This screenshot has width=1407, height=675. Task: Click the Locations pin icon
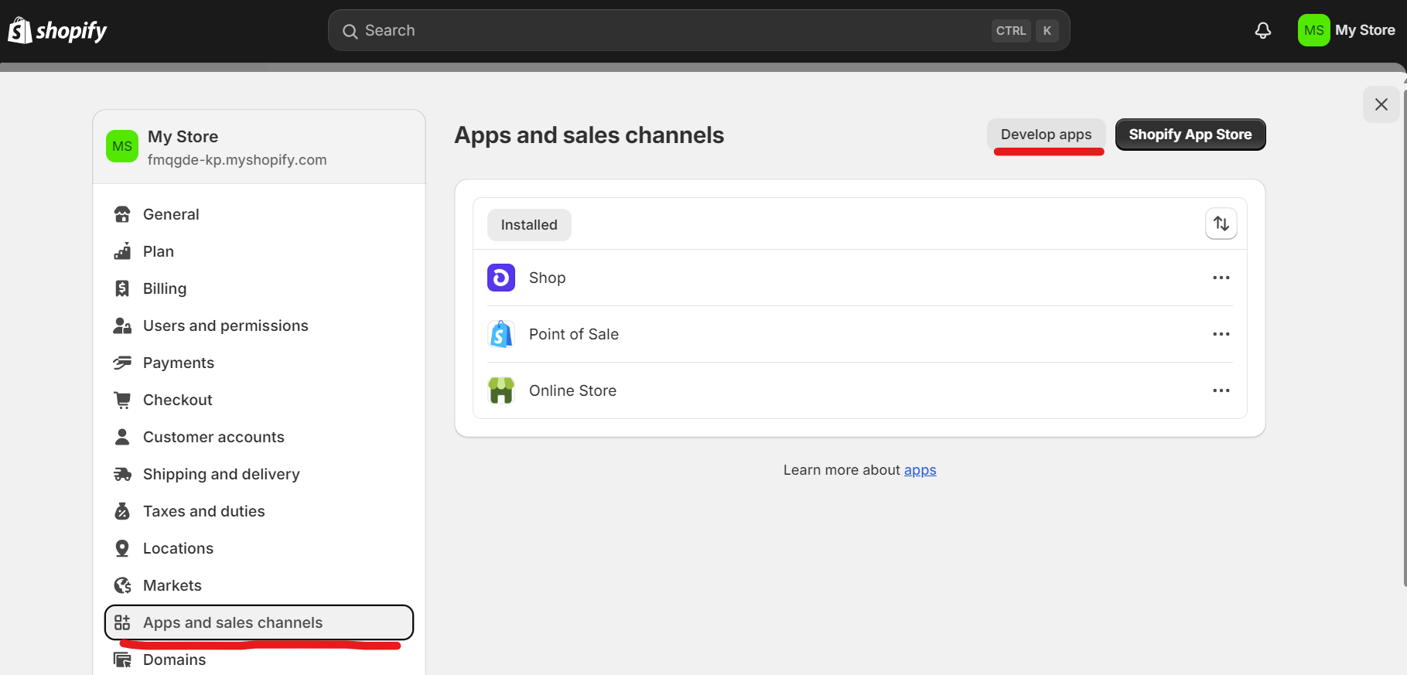(x=122, y=548)
